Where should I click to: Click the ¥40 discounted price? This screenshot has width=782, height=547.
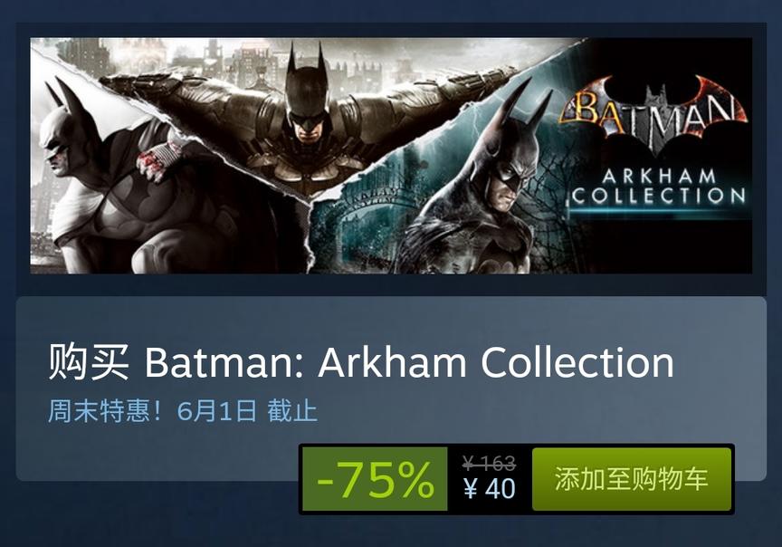[x=490, y=489]
